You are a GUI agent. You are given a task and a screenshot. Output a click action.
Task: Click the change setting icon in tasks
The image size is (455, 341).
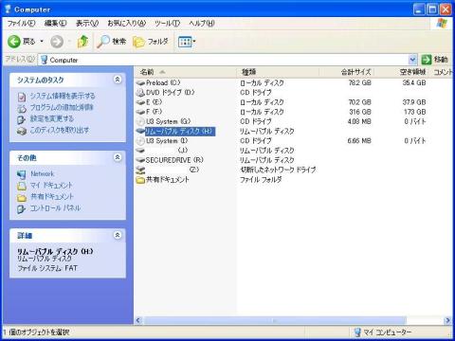[x=21, y=119]
